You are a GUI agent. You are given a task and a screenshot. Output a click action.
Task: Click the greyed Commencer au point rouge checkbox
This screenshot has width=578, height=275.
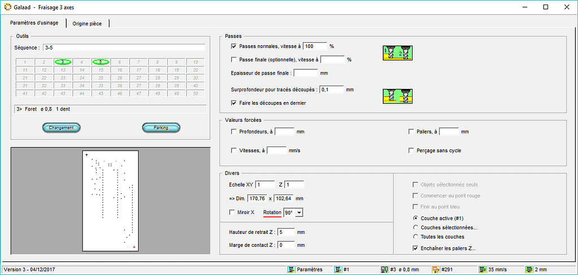click(x=415, y=196)
